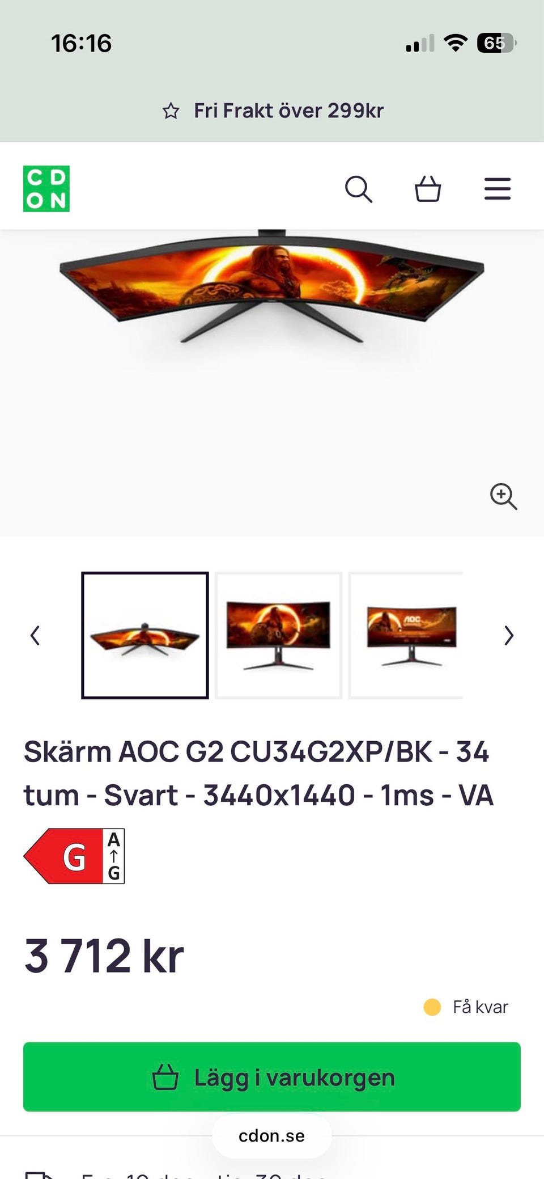Tap the star icon beside Fri Frakt

[171, 111]
